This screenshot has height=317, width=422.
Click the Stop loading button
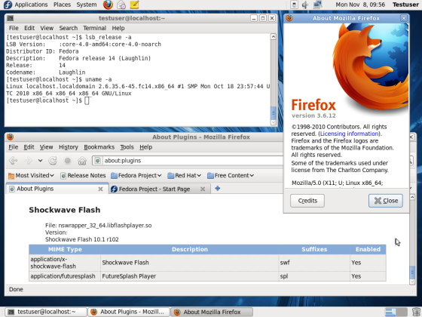point(68,161)
